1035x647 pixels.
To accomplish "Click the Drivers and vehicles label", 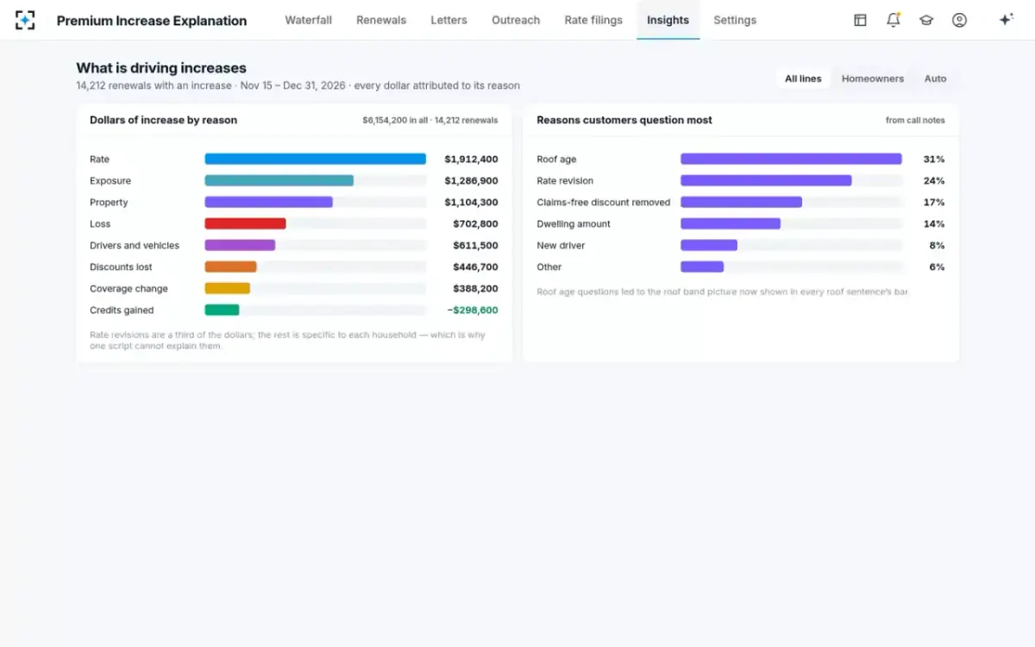I will 135,246.
